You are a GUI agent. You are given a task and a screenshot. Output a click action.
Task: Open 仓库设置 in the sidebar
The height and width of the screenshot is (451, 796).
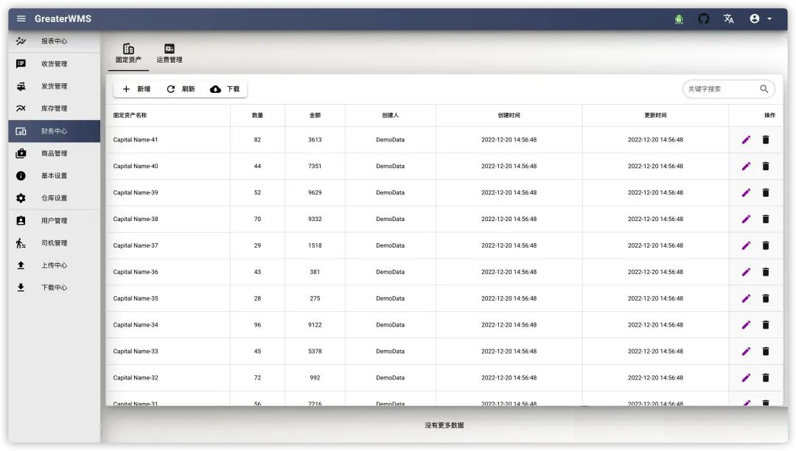coord(55,197)
